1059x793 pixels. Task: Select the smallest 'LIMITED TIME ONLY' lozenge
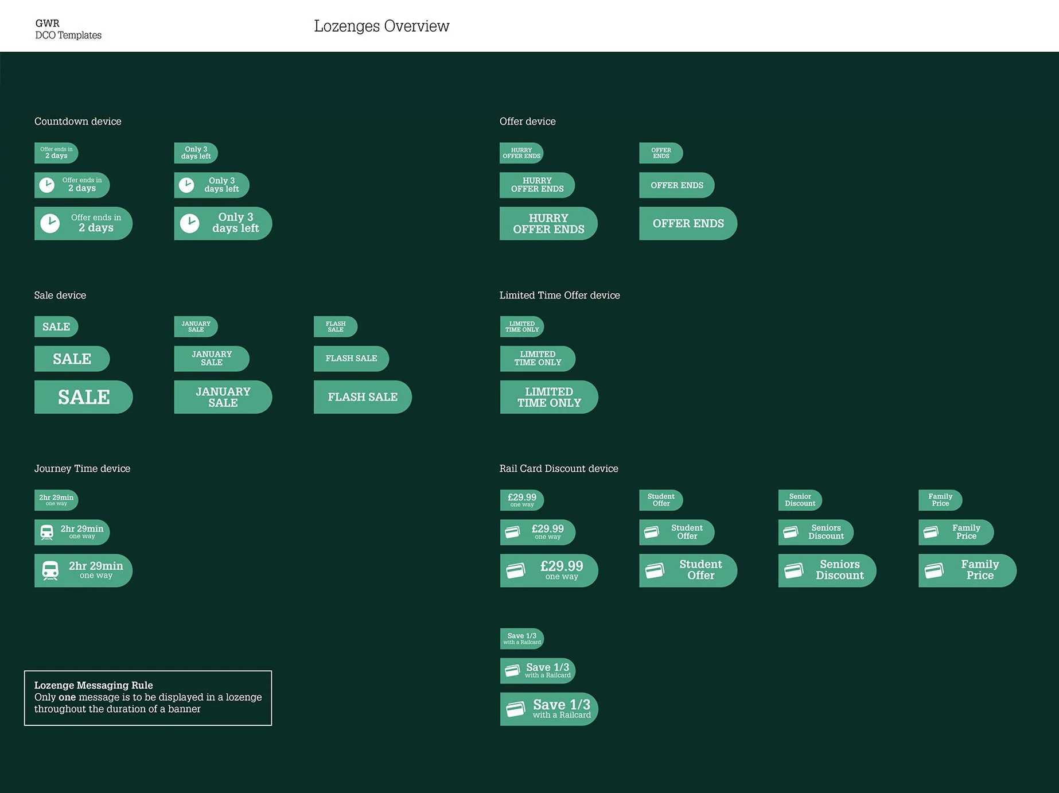522,326
